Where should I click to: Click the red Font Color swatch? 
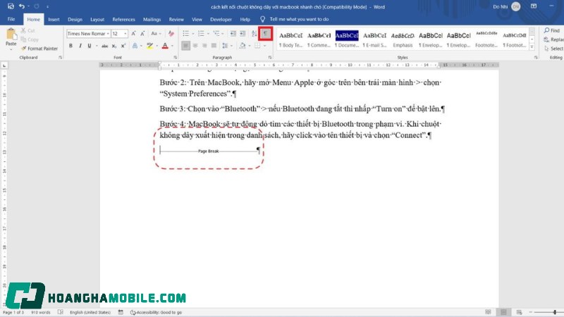pos(164,46)
